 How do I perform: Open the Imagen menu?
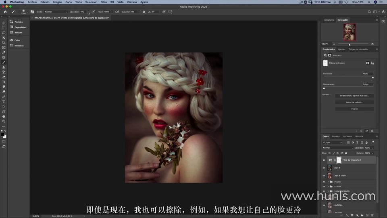point(57,2)
